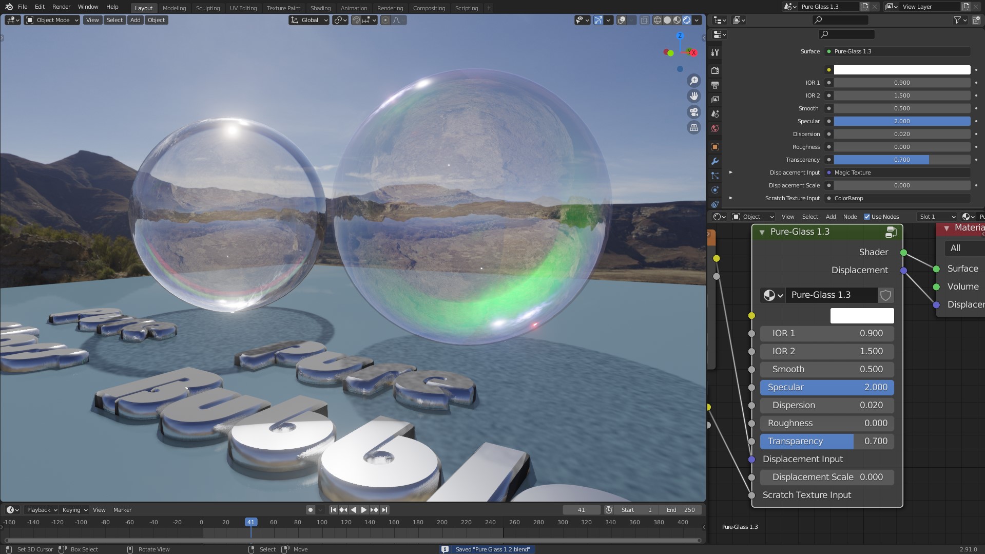
Task: Enable the Use Nodes checkbox
Action: click(866, 216)
